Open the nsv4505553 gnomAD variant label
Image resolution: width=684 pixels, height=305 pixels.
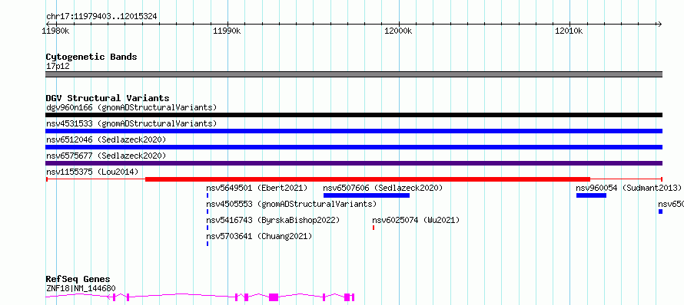tap(291, 204)
